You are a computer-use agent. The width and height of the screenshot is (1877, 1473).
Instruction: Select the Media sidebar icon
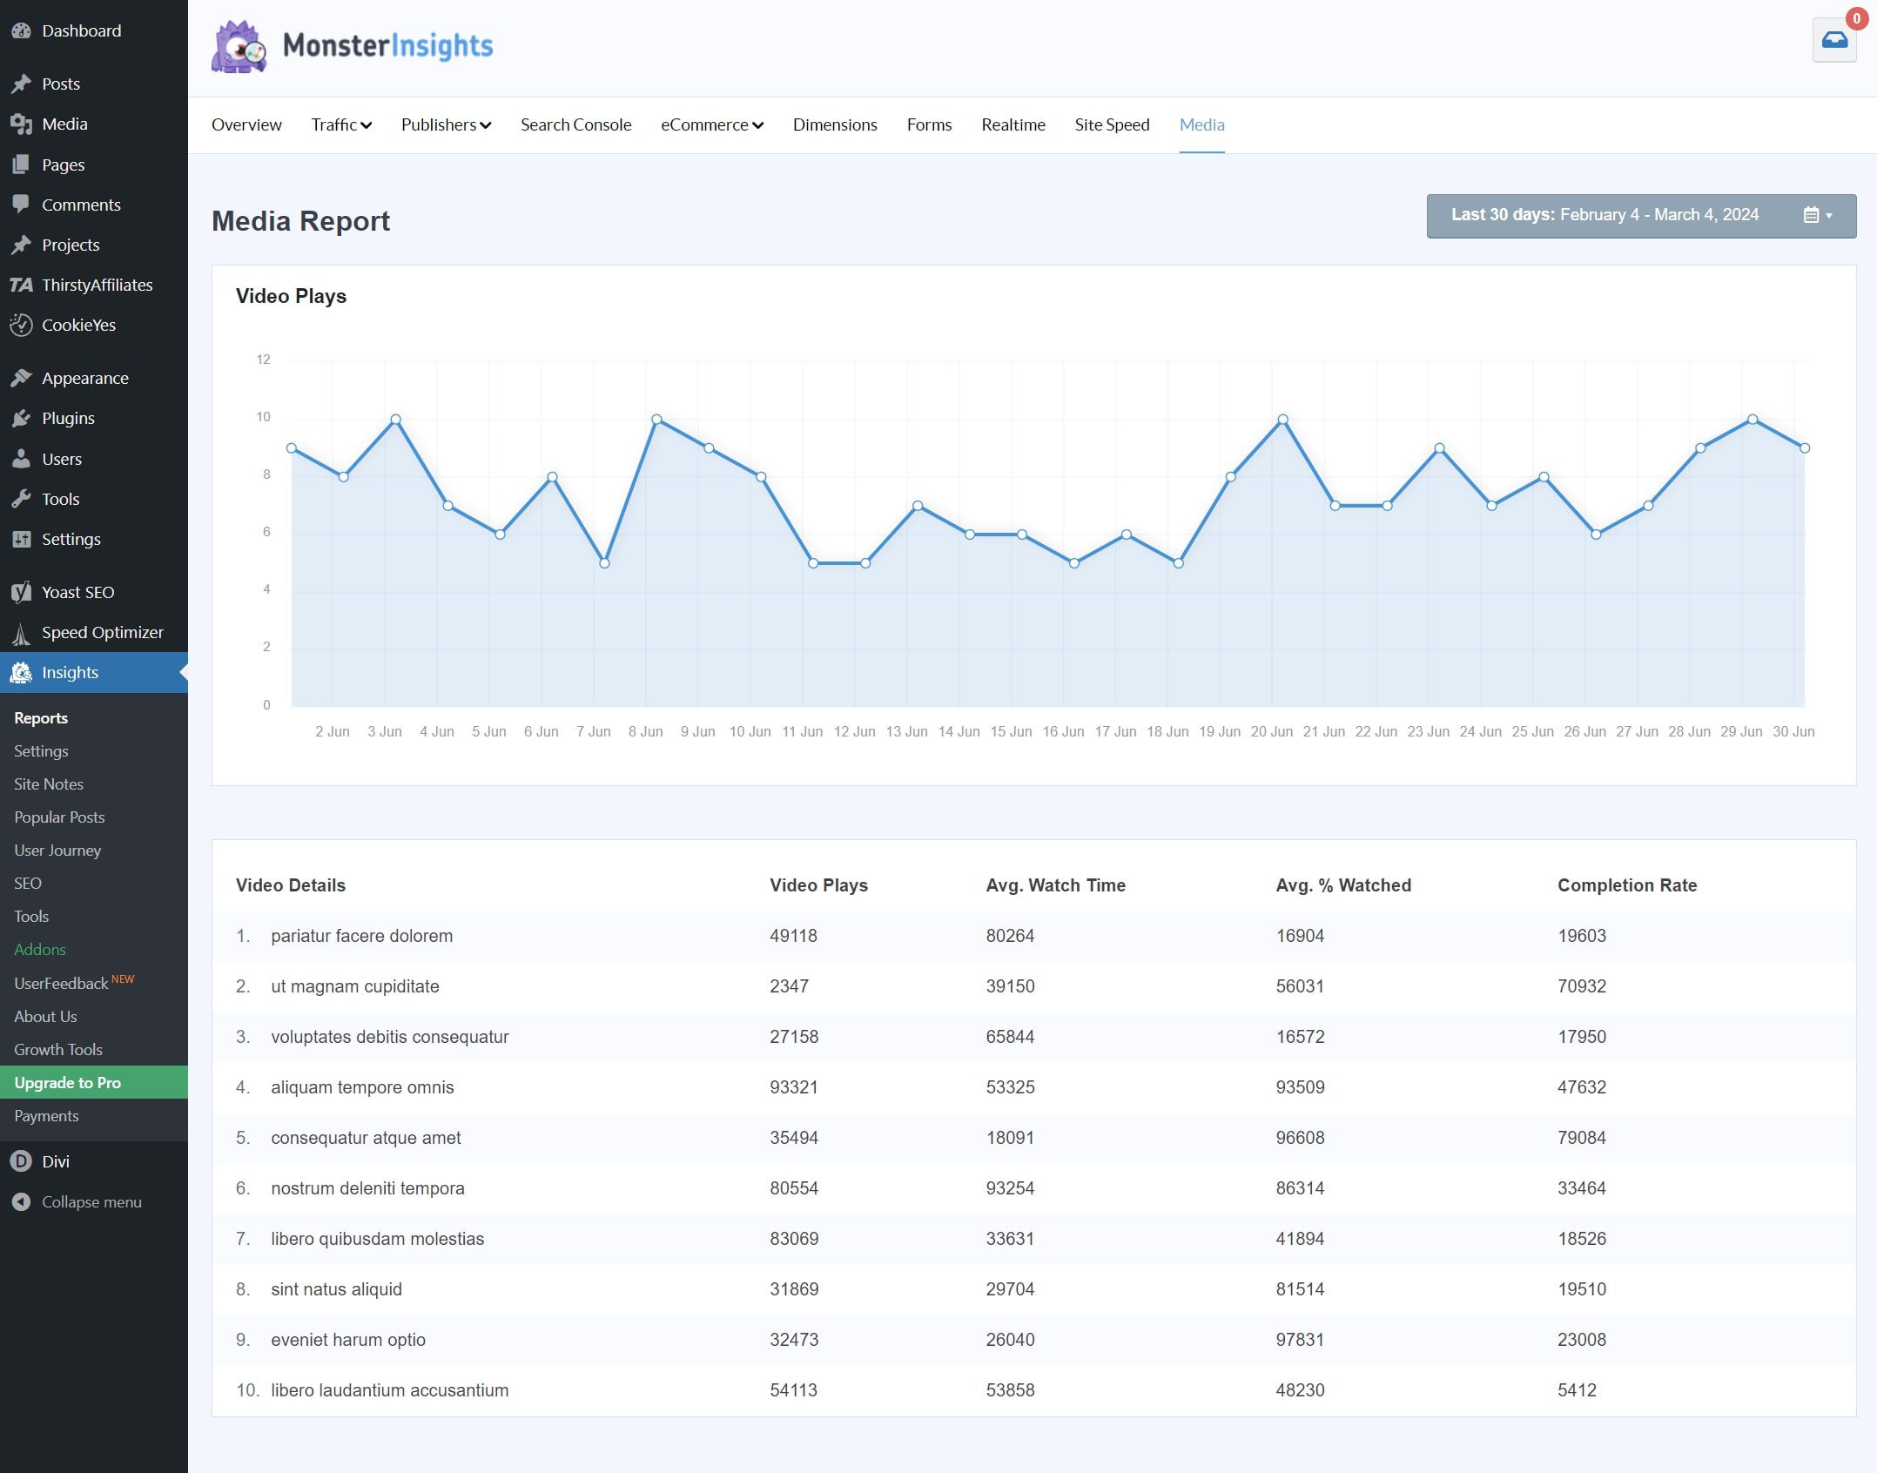pyautogui.click(x=21, y=124)
